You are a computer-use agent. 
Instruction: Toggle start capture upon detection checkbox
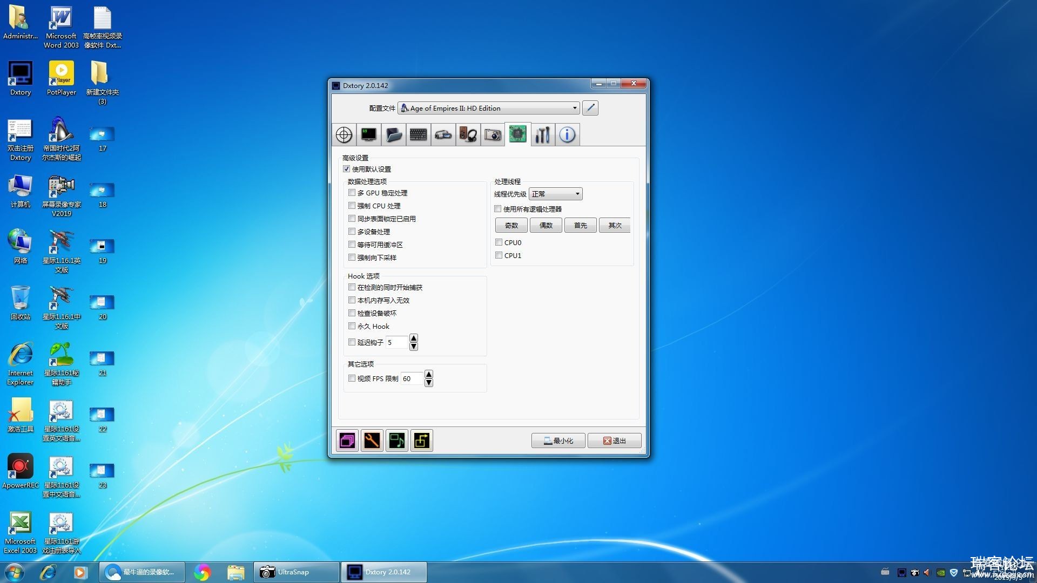352,287
